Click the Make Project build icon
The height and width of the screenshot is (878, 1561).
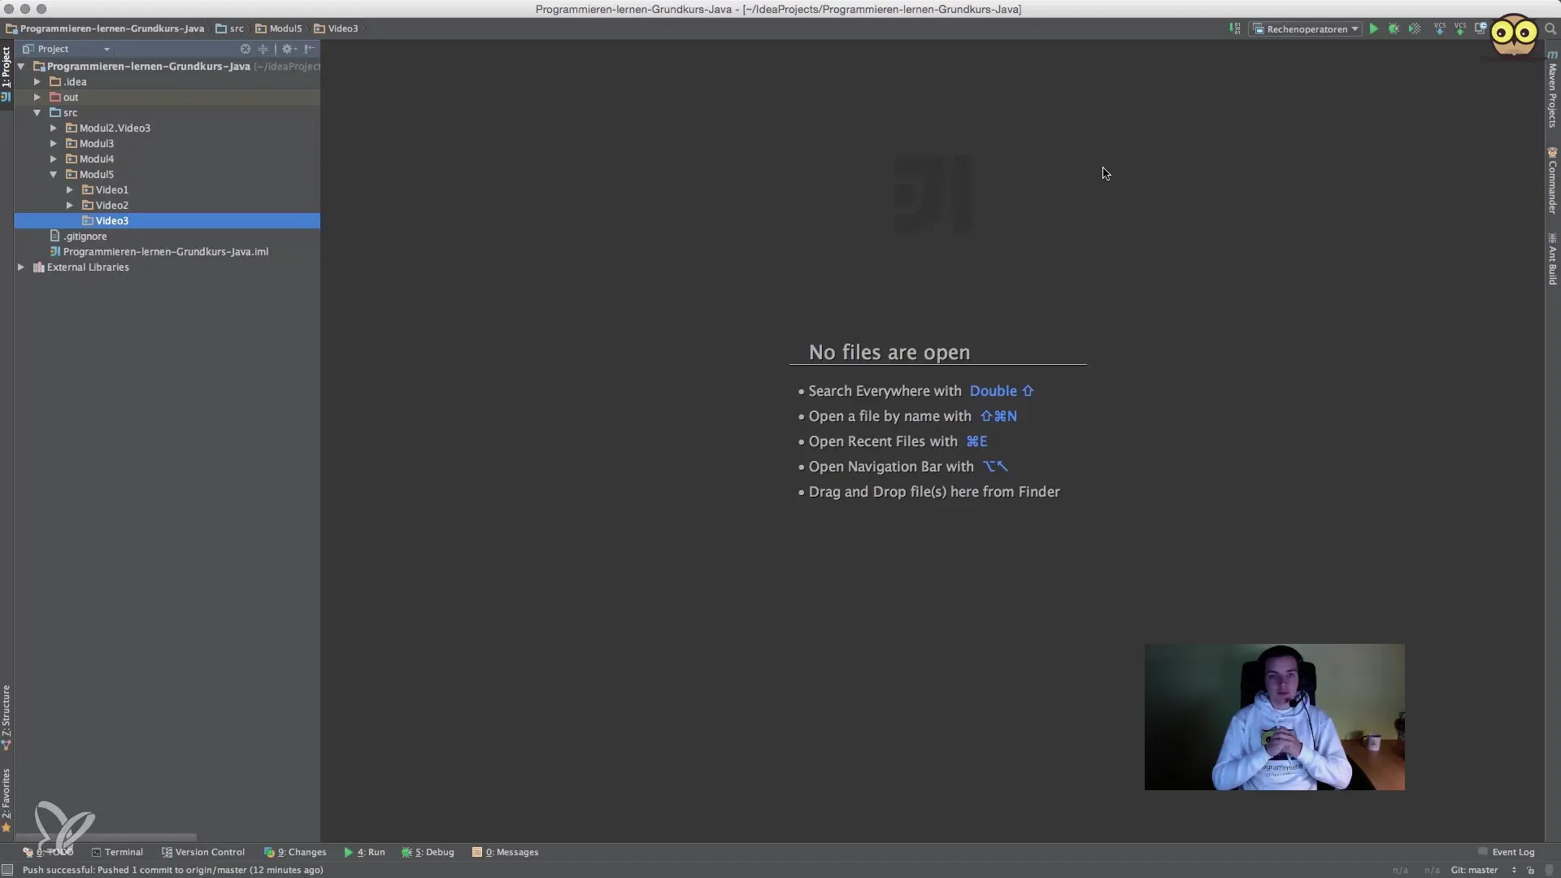(x=1235, y=28)
